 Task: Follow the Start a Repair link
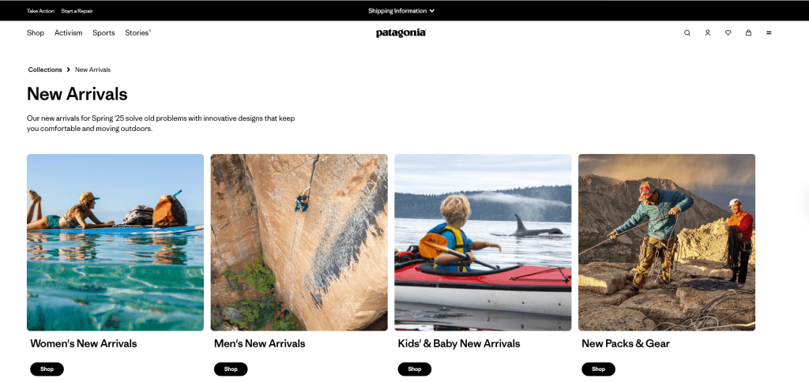tap(77, 11)
